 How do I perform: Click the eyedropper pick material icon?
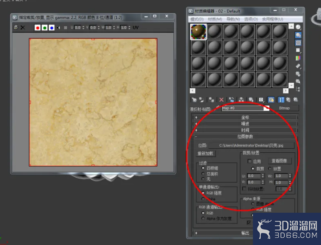click(217, 108)
